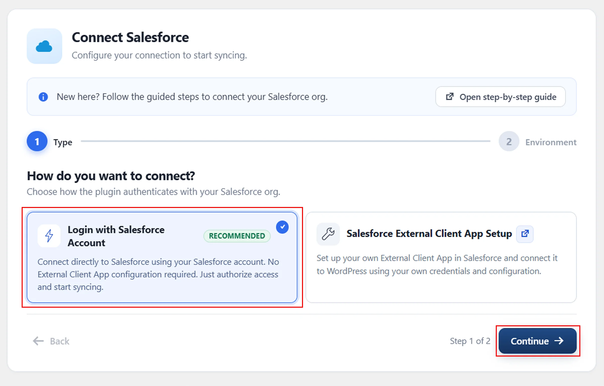Image resolution: width=604 pixels, height=386 pixels.
Task: Click the 'Type' step label
Action: coord(63,143)
